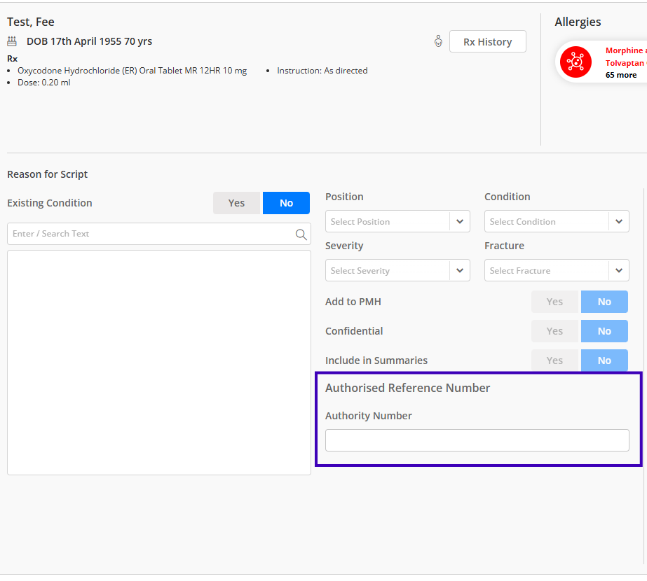Choose Yes for Confidential
The image size is (647, 581).
point(554,331)
